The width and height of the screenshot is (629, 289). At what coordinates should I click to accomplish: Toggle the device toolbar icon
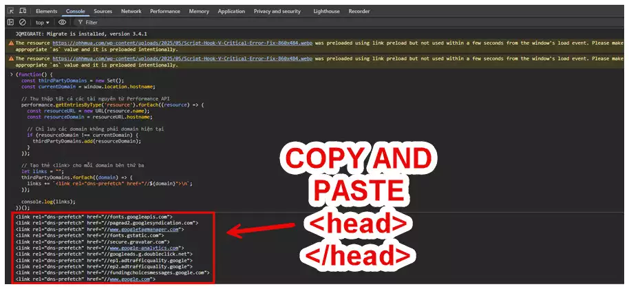tap(23, 11)
